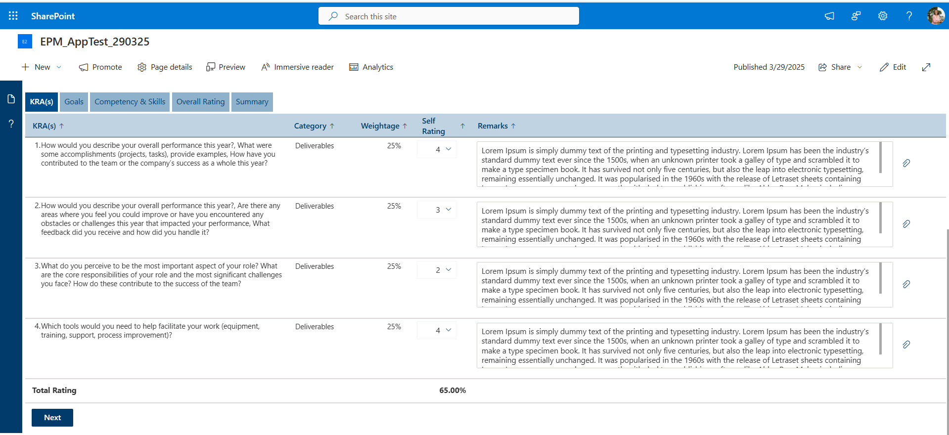This screenshot has height=435, width=949.
Task: Click the Published 3/29/2025 status
Action: (769, 67)
